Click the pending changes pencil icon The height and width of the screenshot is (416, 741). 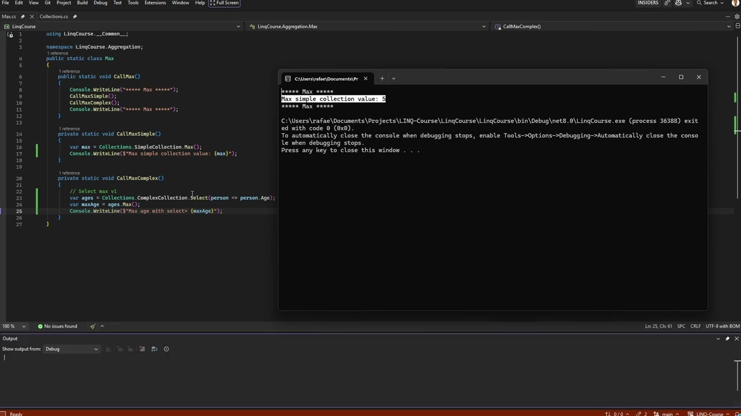[x=640, y=414]
